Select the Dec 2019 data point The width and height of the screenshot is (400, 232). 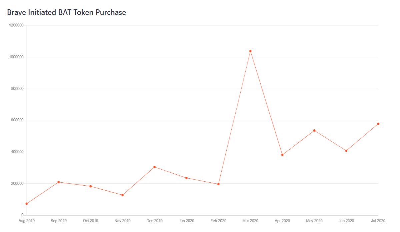click(154, 167)
